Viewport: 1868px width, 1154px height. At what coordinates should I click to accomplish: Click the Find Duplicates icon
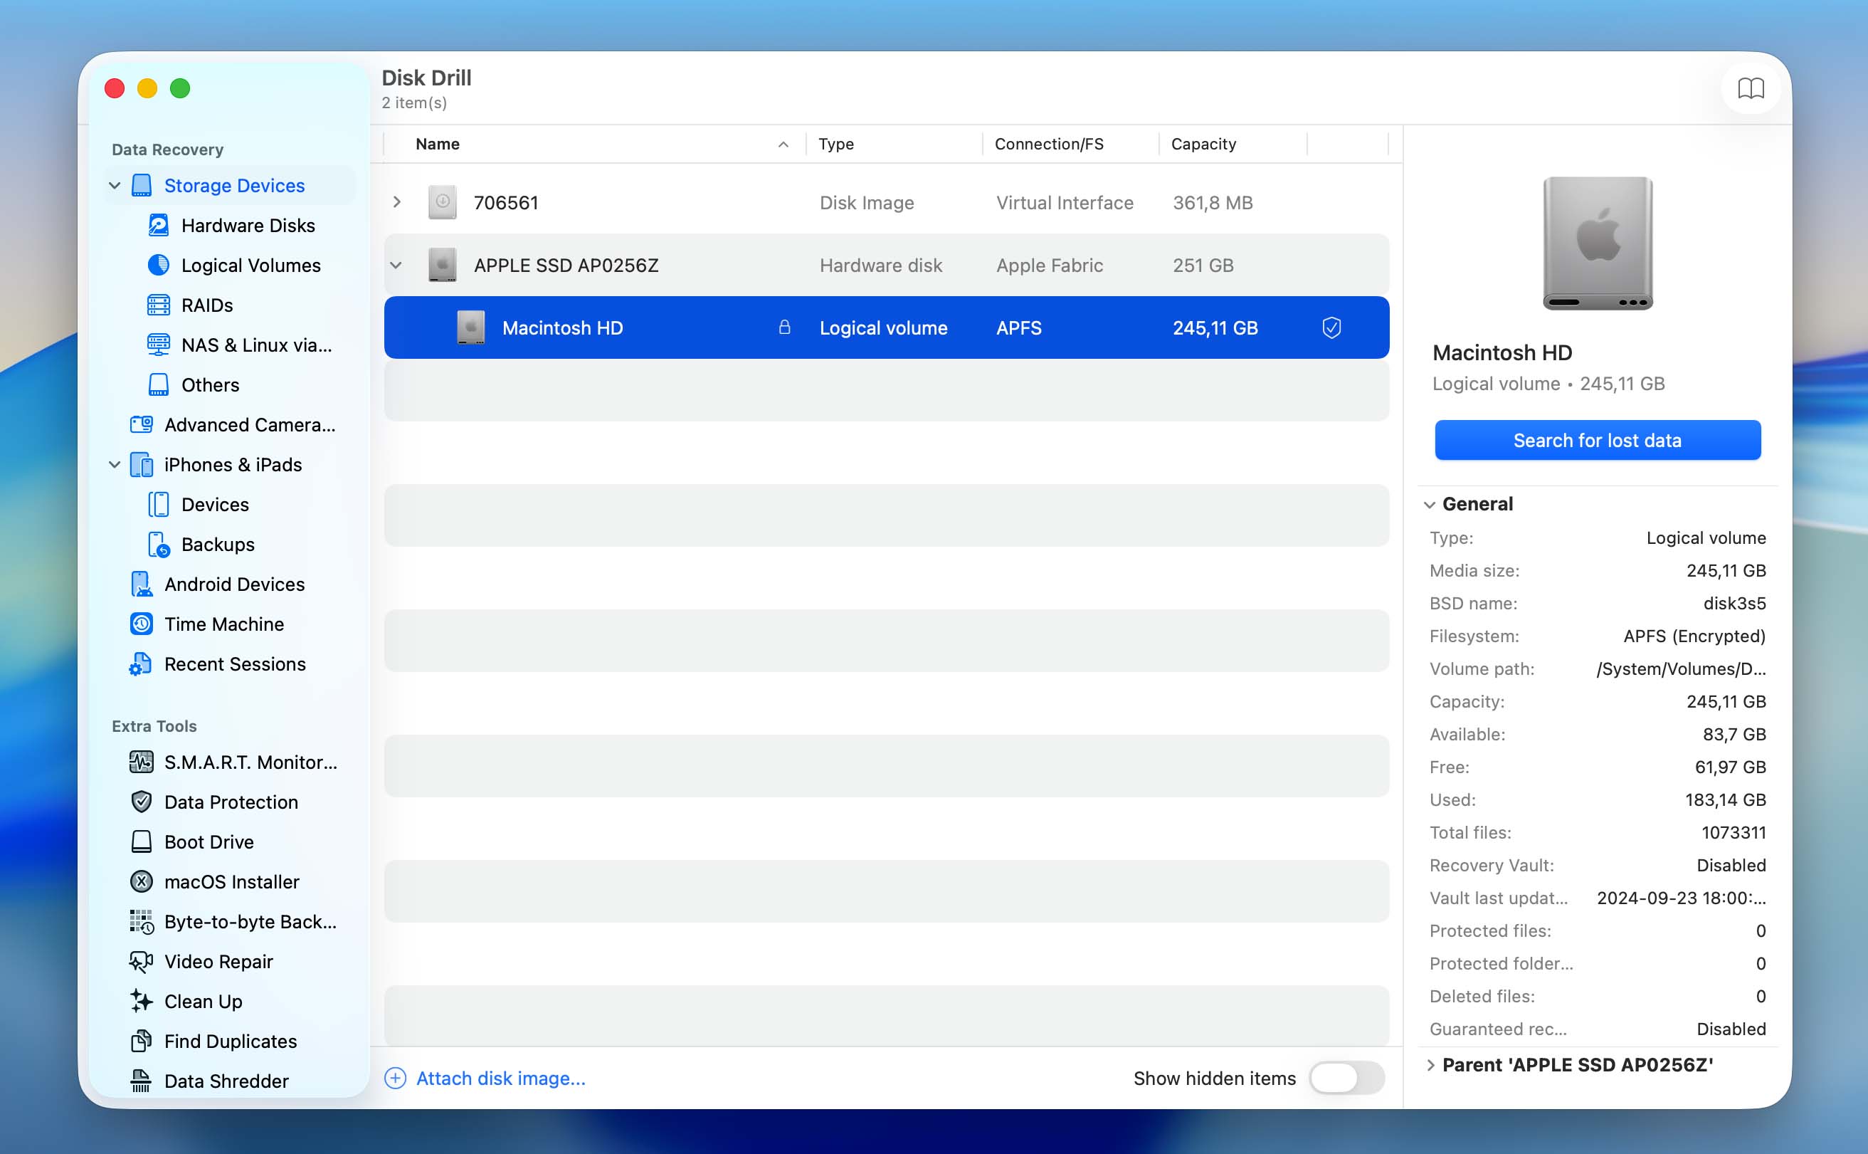coord(141,1040)
